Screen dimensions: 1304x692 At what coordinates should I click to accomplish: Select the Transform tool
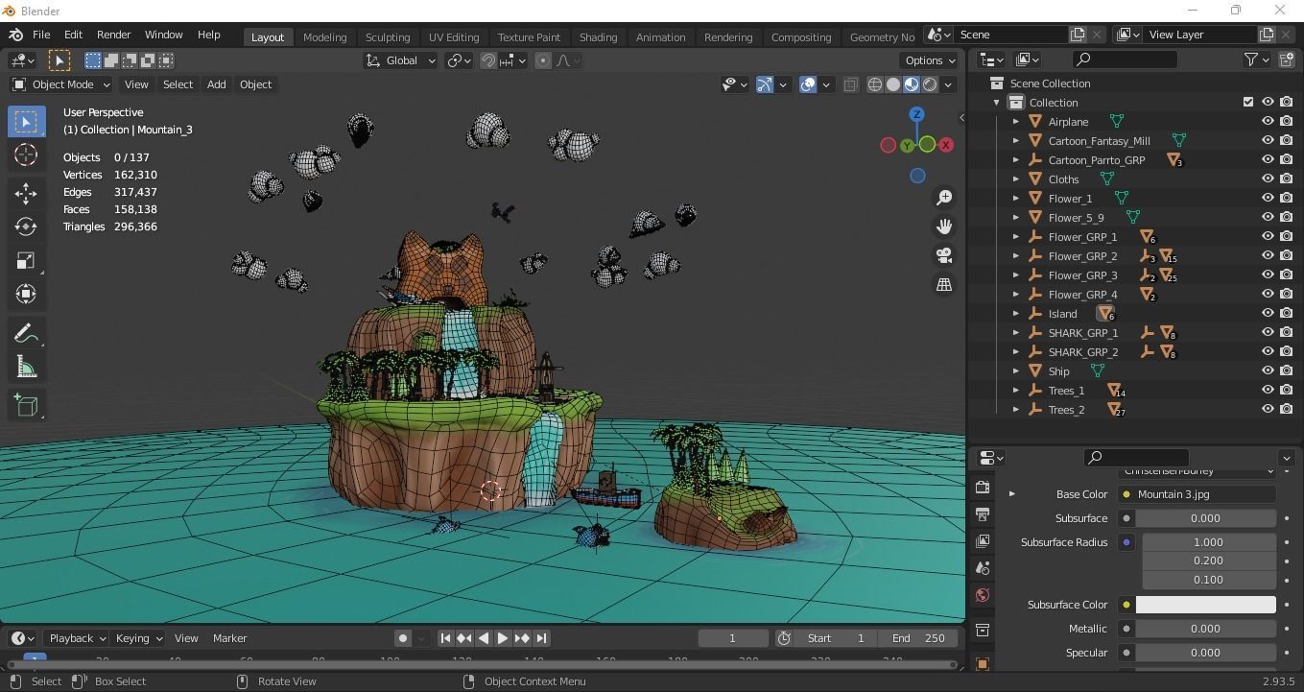(x=26, y=294)
